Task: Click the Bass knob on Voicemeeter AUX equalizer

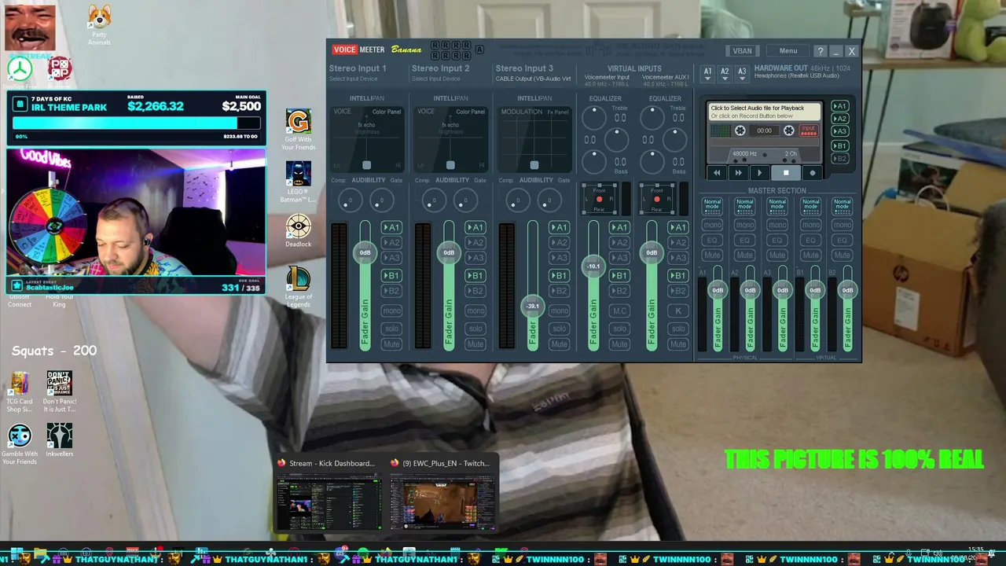Action: 652,162
